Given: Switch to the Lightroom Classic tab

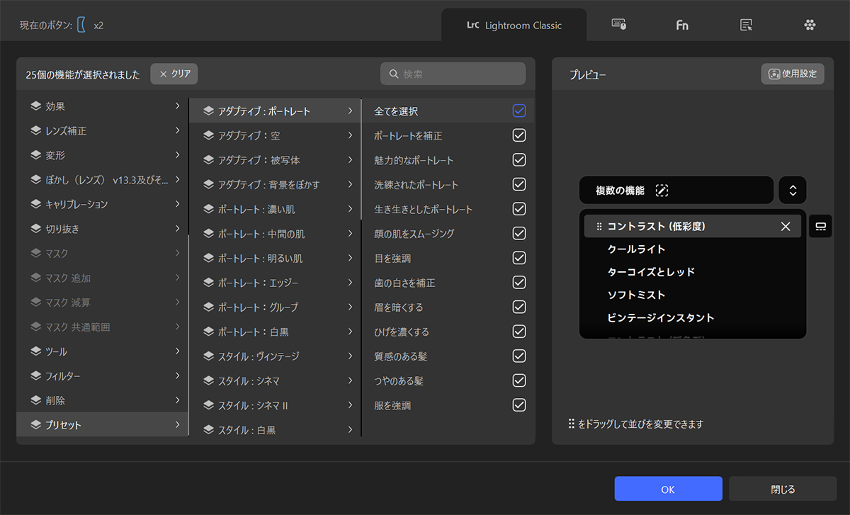Looking at the screenshot, I should [x=514, y=25].
